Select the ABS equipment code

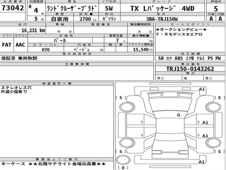click(179, 58)
